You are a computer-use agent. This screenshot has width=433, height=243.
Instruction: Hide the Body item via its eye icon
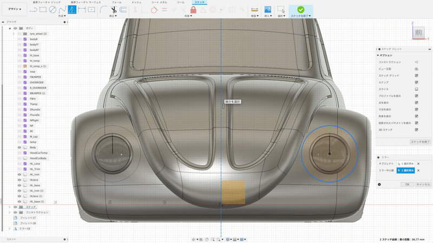(19, 147)
